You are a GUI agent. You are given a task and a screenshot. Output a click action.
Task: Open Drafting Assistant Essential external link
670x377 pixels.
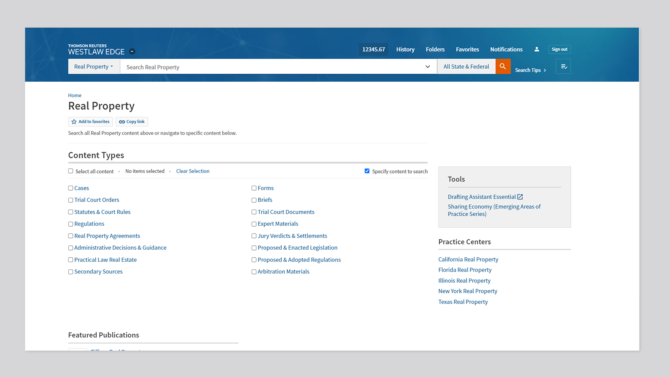point(485,197)
